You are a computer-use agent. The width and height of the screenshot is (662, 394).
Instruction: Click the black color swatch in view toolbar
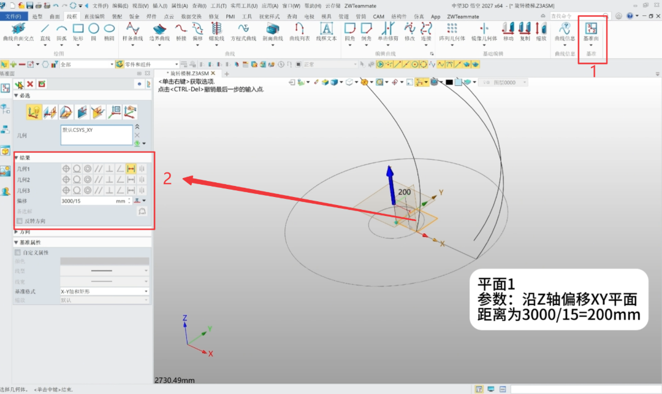(449, 82)
